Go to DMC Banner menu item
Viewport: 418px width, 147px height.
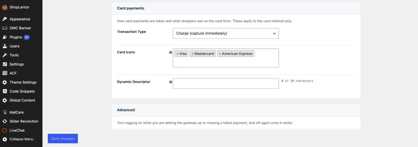coord(21,28)
